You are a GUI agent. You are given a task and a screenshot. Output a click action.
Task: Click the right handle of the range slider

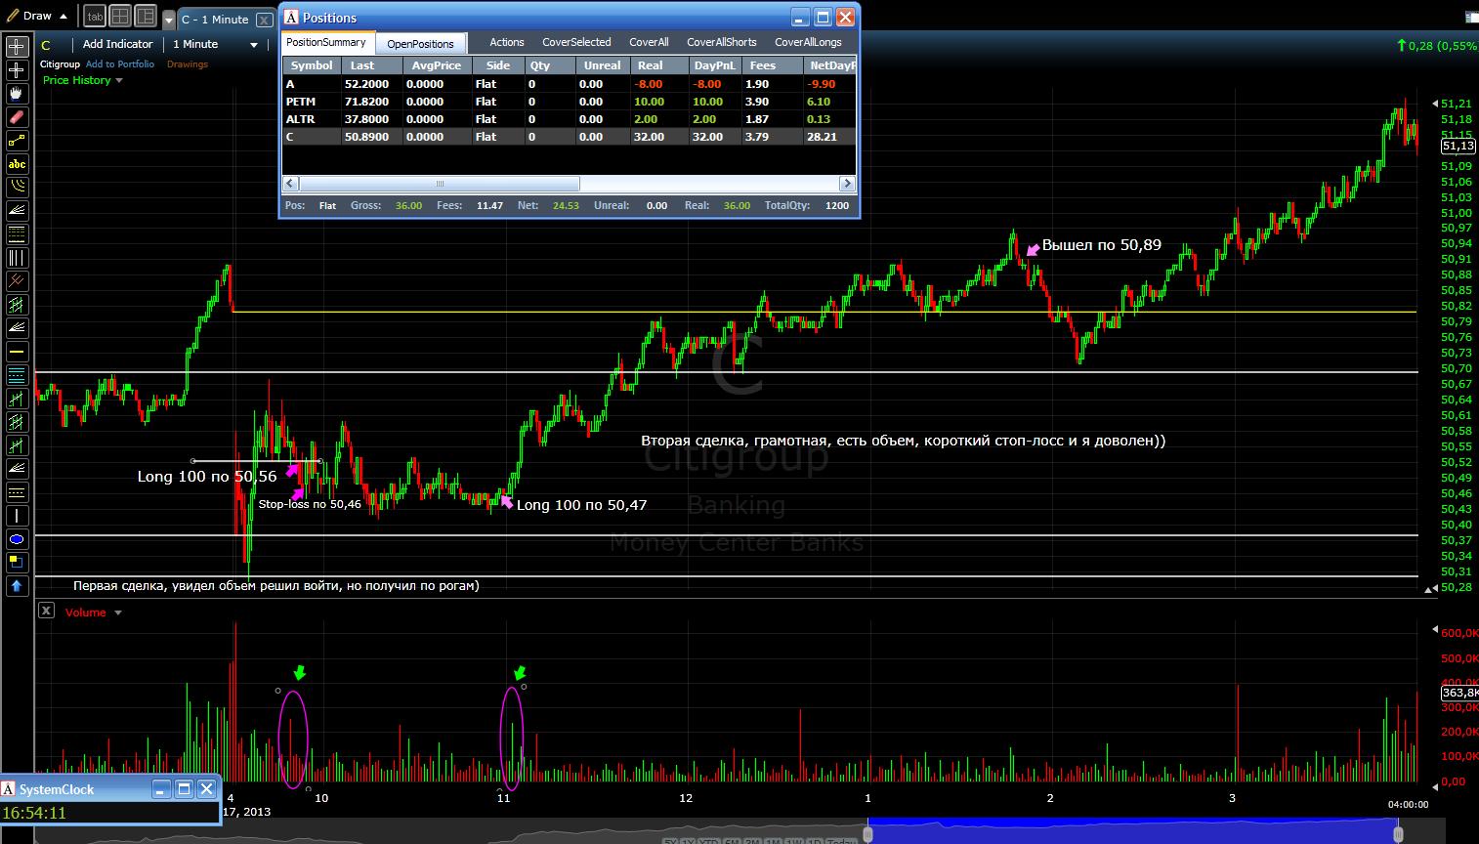tap(1398, 833)
